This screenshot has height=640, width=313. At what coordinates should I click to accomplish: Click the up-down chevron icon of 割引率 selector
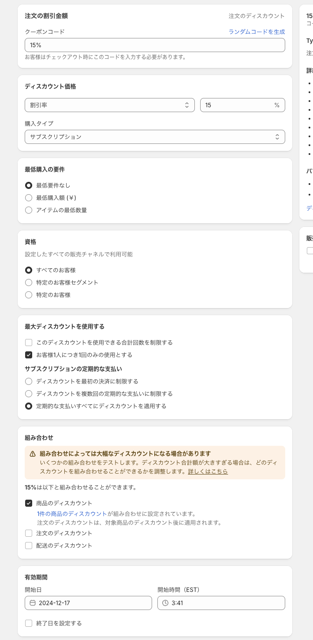pyautogui.click(x=187, y=105)
